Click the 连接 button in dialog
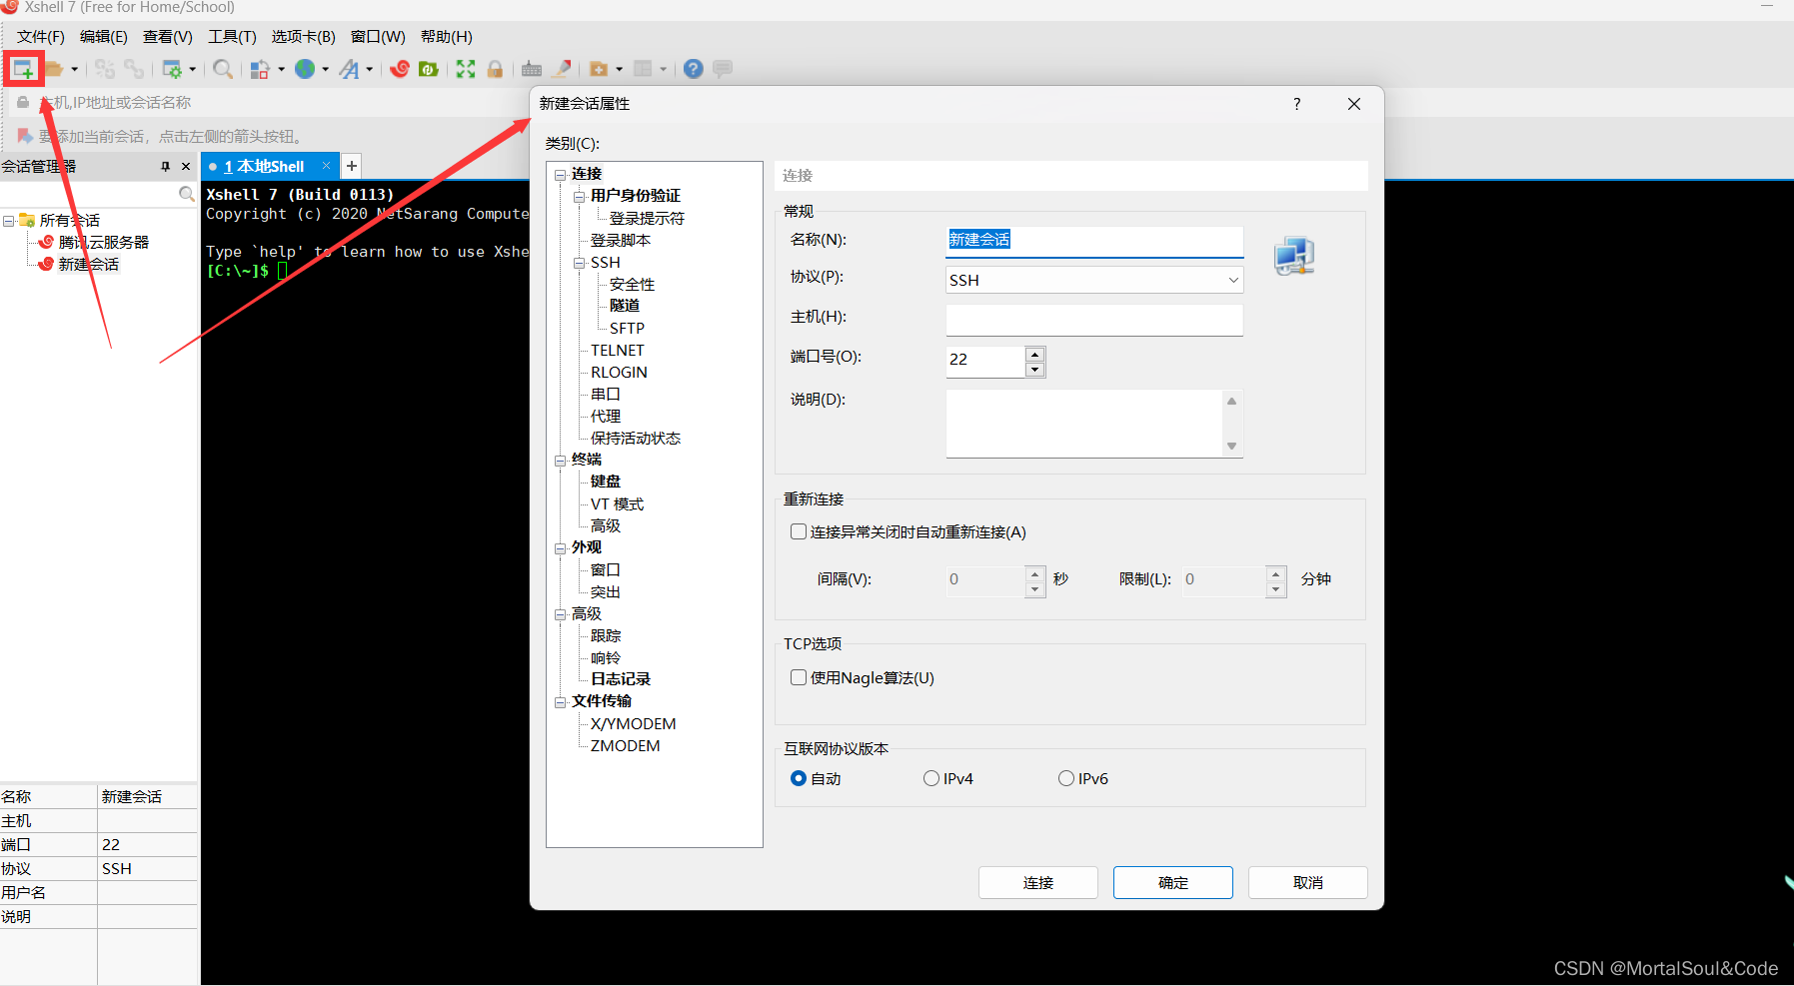The image size is (1794, 986). [1038, 882]
